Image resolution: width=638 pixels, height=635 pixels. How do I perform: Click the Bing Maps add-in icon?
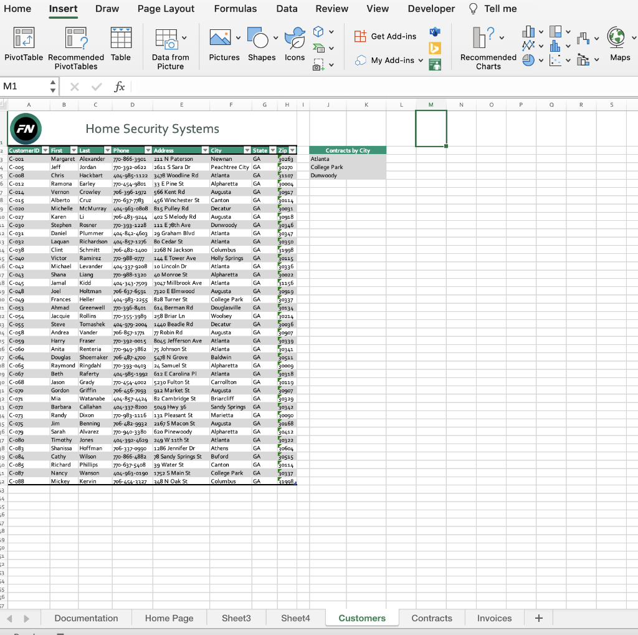[x=435, y=48]
